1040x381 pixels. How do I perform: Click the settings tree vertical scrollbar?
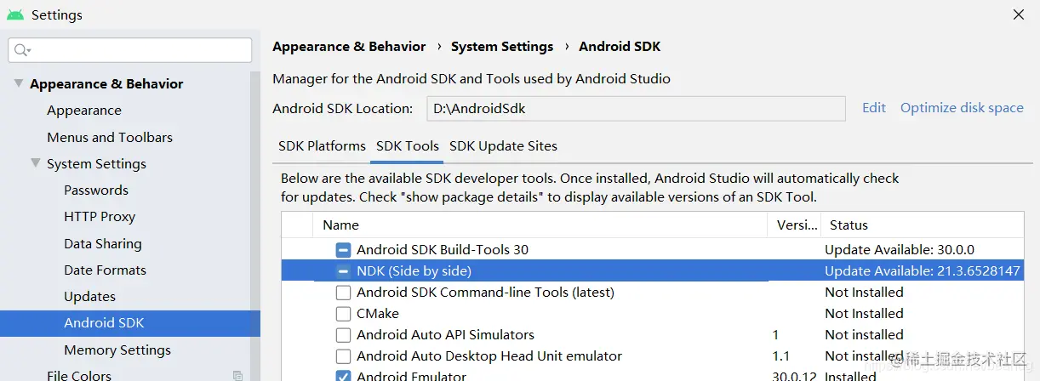point(255,225)
